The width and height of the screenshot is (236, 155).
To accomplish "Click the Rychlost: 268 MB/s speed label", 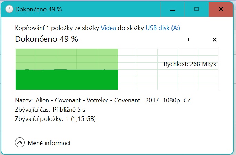I will pos(192,64).
